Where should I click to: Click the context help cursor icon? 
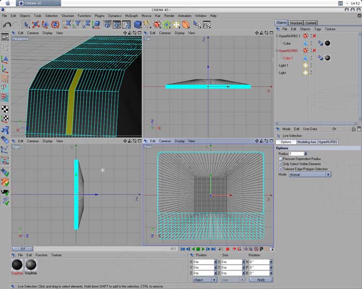197,25
